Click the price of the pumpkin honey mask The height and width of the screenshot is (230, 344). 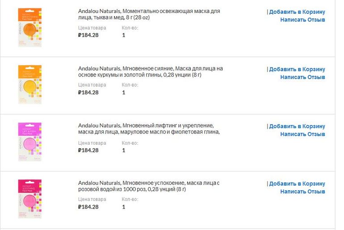click(88, 35)
